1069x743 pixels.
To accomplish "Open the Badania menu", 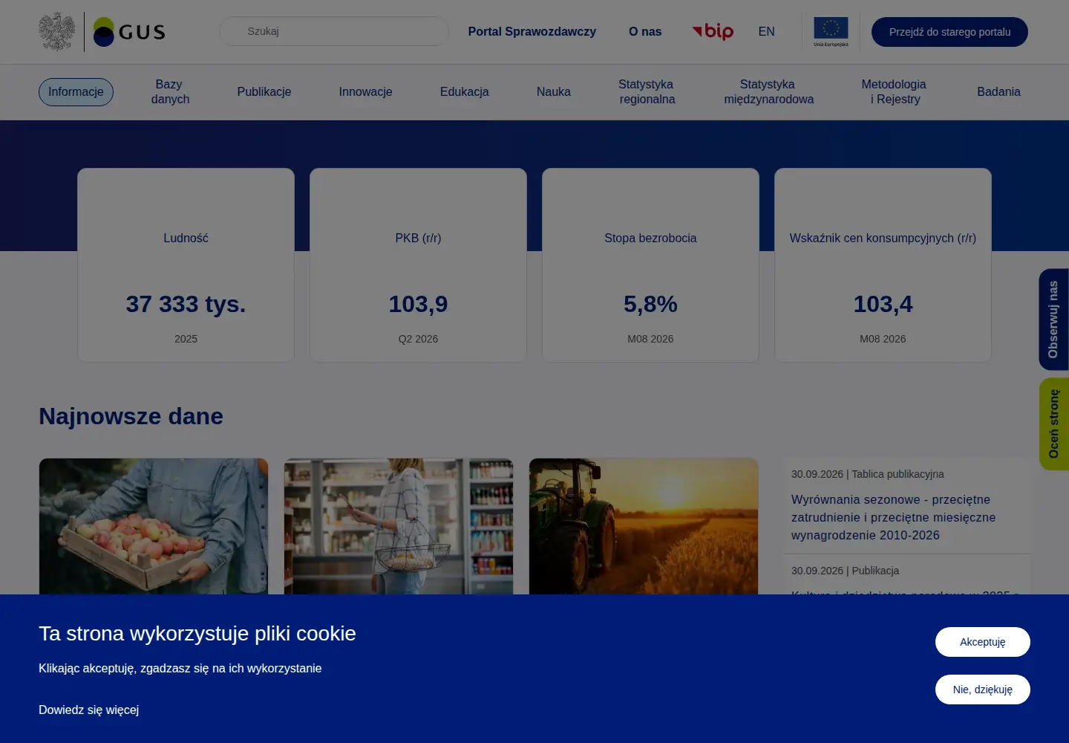I will (998, 92).
